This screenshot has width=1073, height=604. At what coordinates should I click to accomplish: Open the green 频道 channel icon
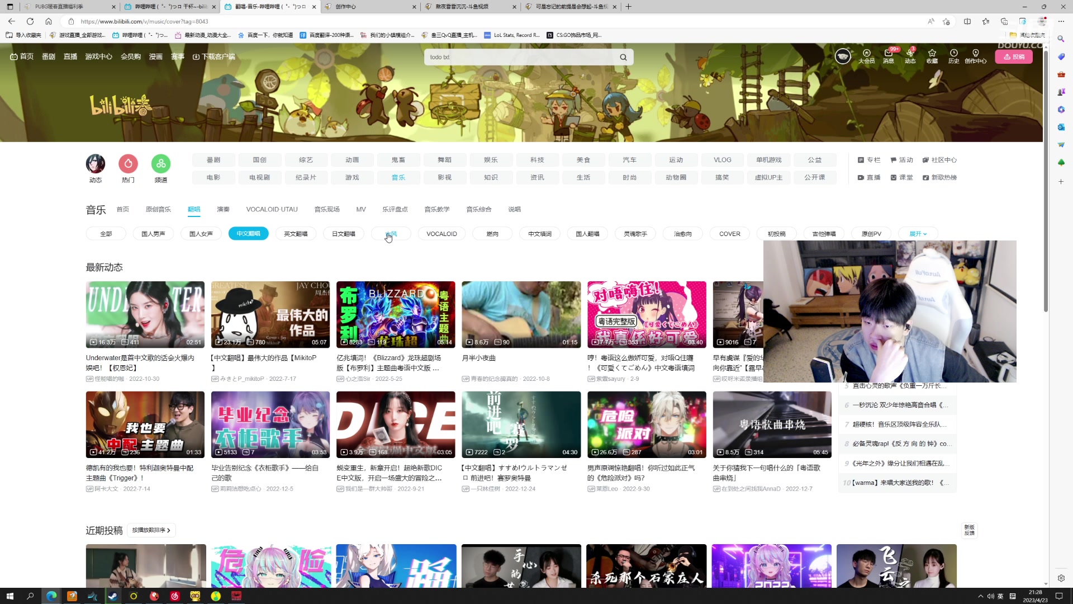(161, 164)
